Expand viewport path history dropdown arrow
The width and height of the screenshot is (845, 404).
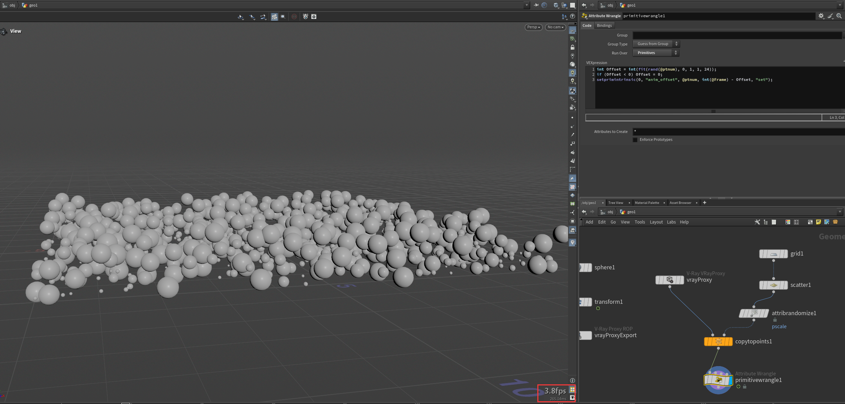(x=527, y=5)
